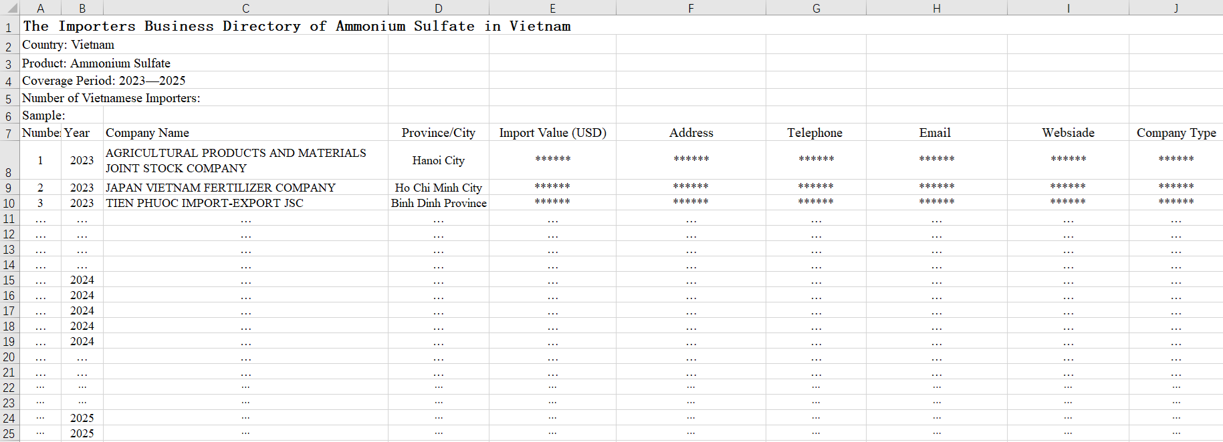The image size is (1223, 442).
Task: Select row 25 header
Action: [x=9, y=434]
